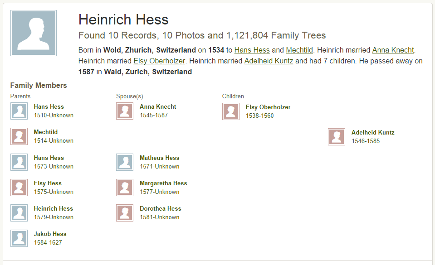Click Margaretha Hess's avatar icon
435x265 pixels.
125,188
